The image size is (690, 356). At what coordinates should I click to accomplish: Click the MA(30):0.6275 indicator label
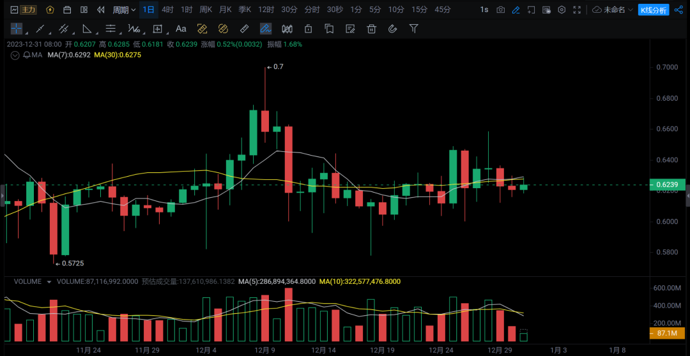118,55
